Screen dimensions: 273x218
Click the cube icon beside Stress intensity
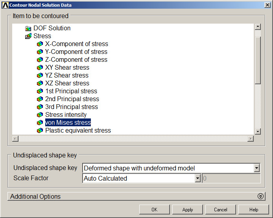point(40,115)
